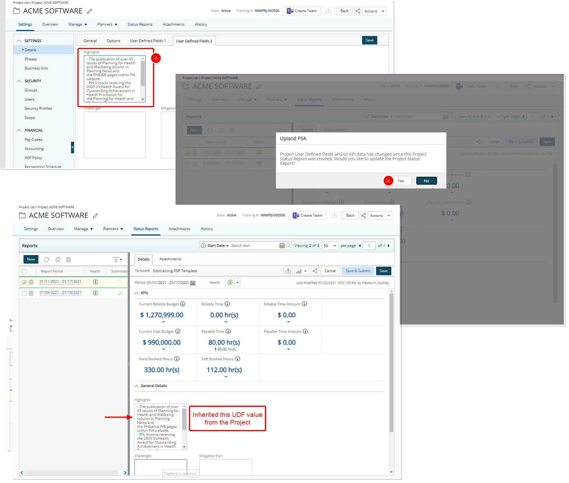The height and width of the screenshot is (483, 569).
Task: Collapse the KPIs section
Action: click(x=137, y=293)
